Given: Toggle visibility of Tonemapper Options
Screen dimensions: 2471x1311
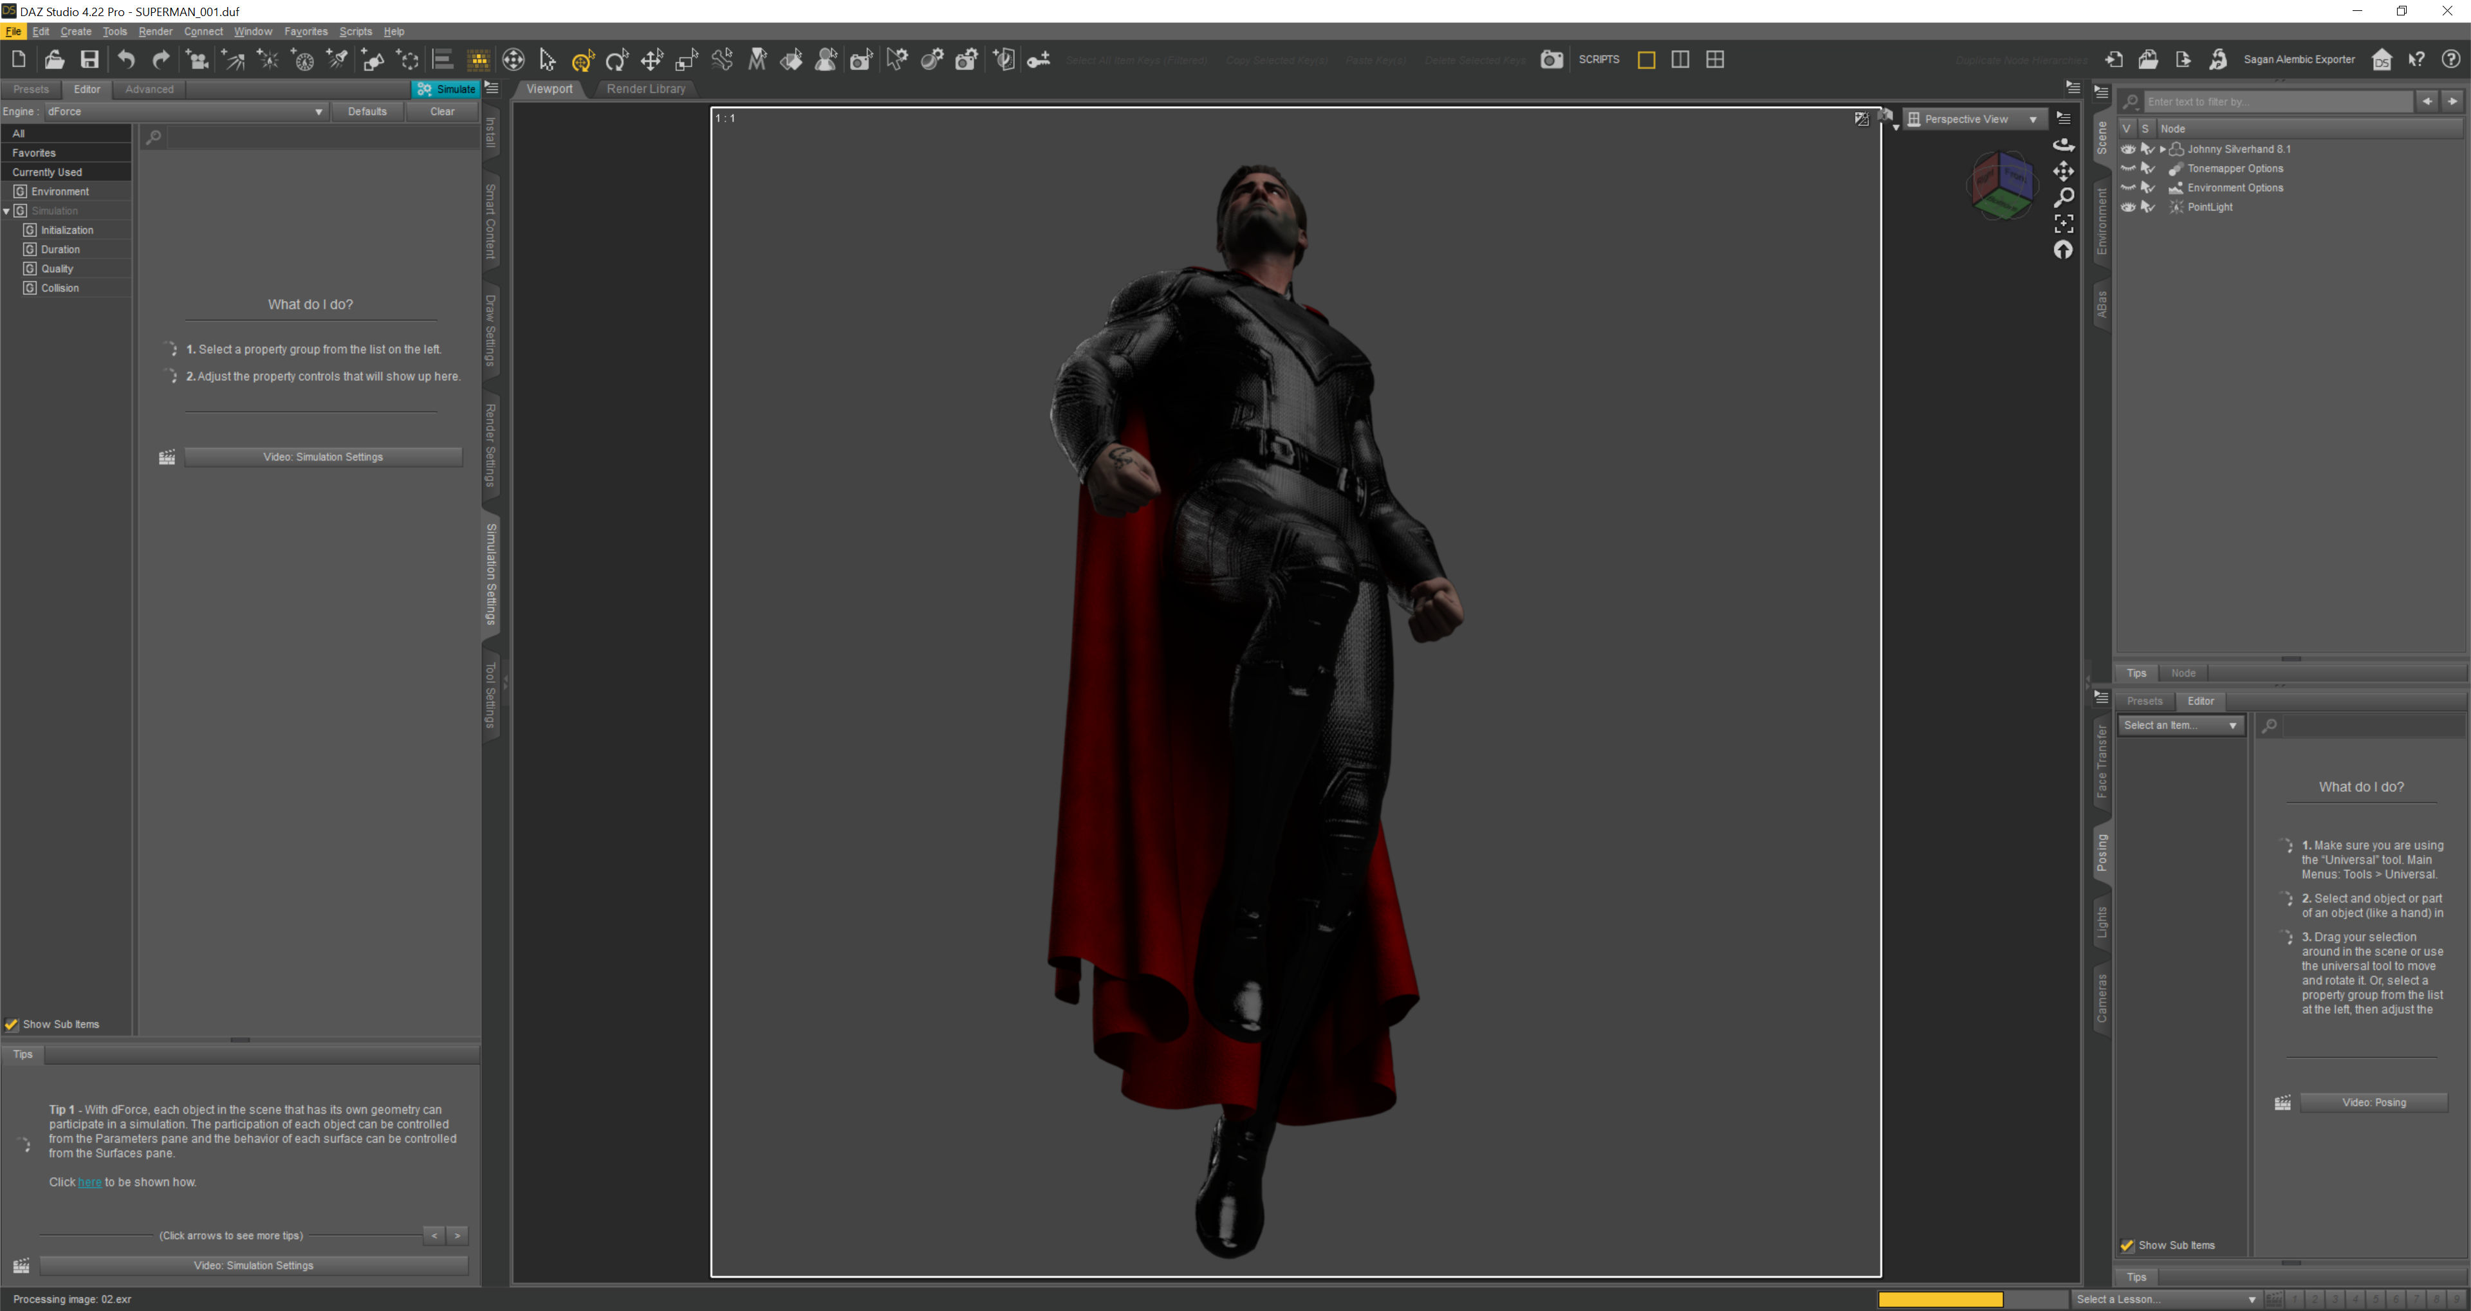Looking at the screenshot, I should (x=2127, y=168).
